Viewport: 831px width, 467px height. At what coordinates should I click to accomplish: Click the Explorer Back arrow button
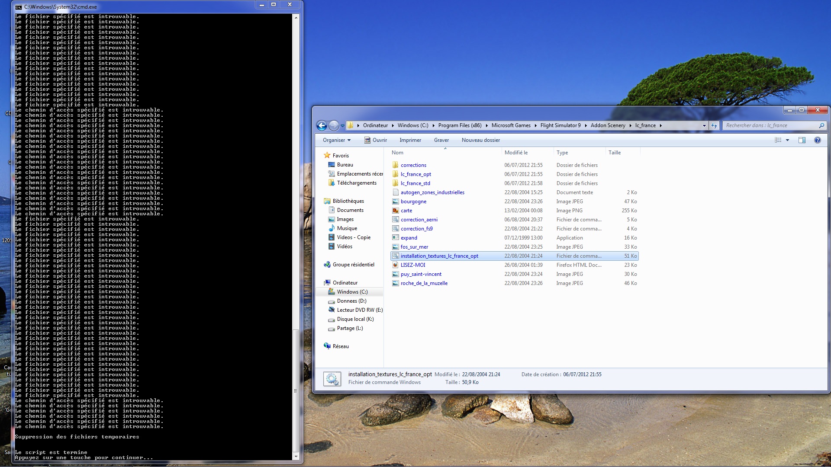point(322,125)
